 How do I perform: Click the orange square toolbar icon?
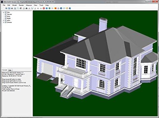click(x=55, y=8)
